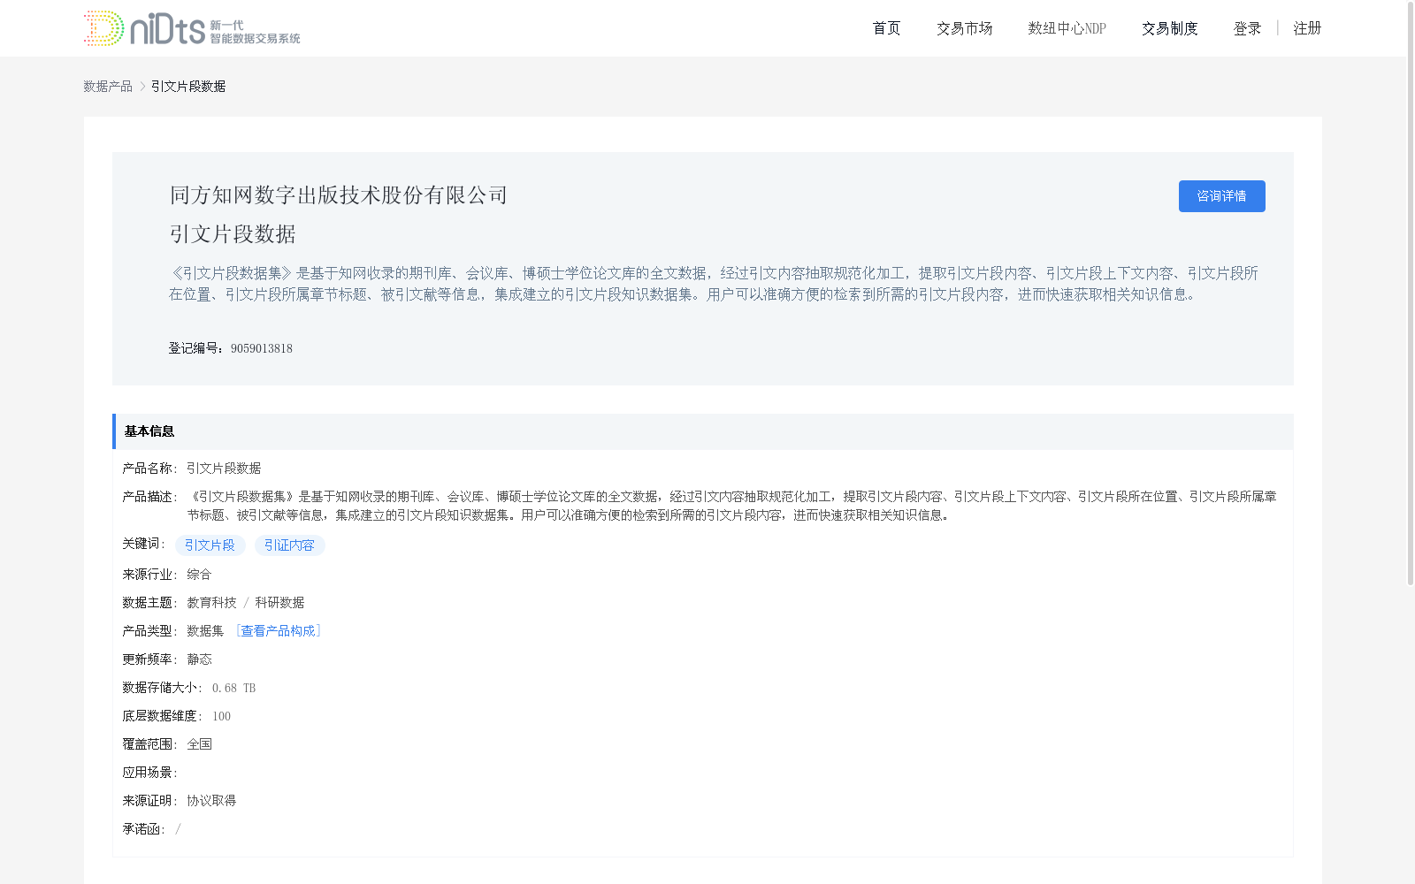Click the 覆盖范围 value 全国
1415x884 pixels.
pos(199,744)
